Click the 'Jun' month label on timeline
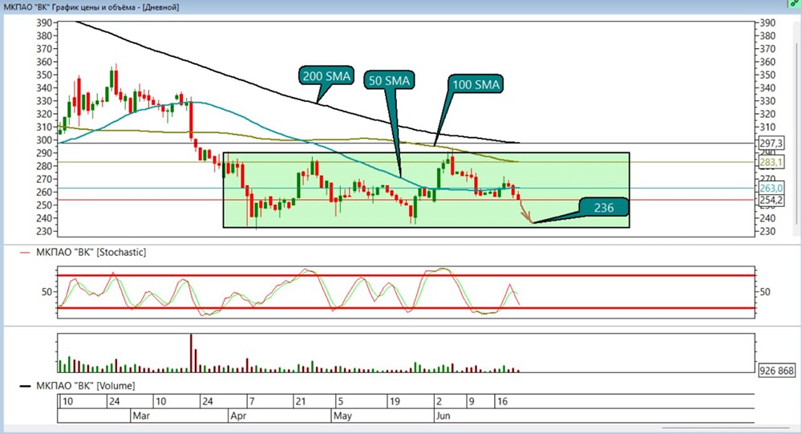 (x=443, y=416)
